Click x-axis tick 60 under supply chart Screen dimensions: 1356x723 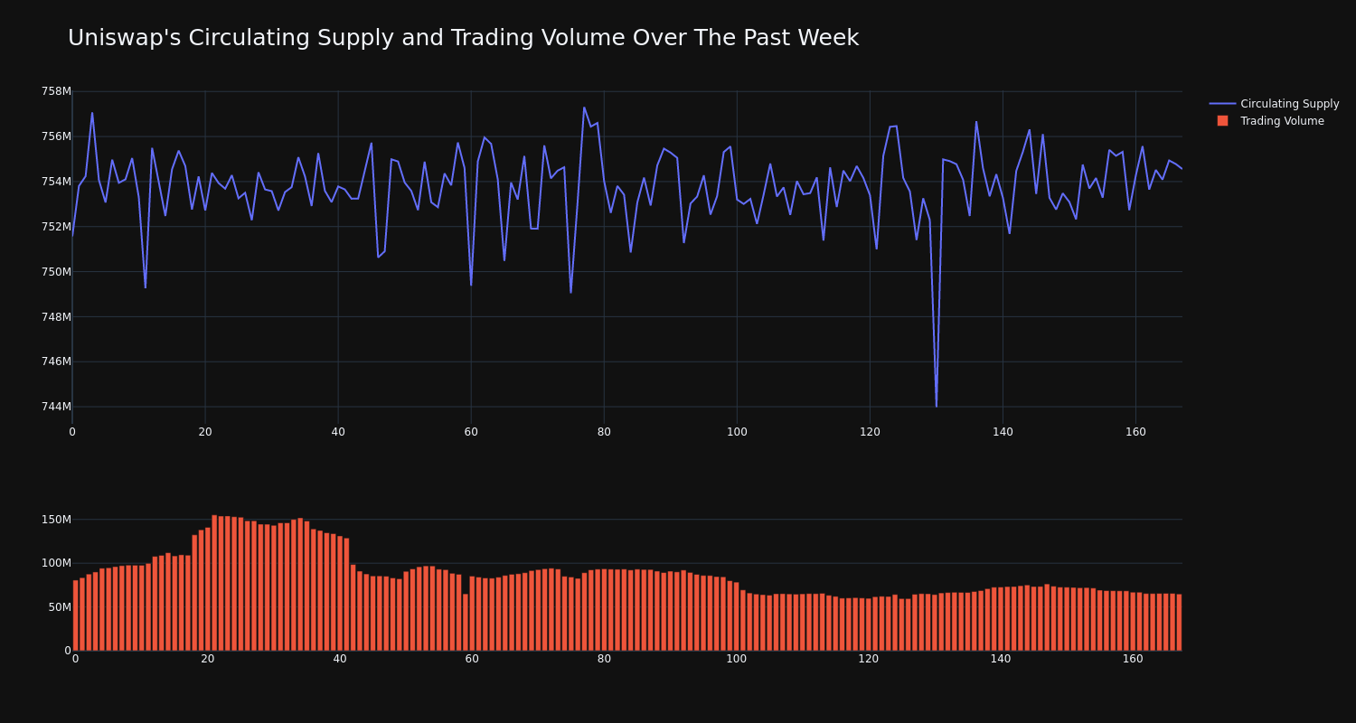pyautogui.click(x=471, y=432)
